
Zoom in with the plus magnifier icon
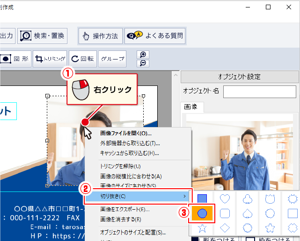[143, 55]
